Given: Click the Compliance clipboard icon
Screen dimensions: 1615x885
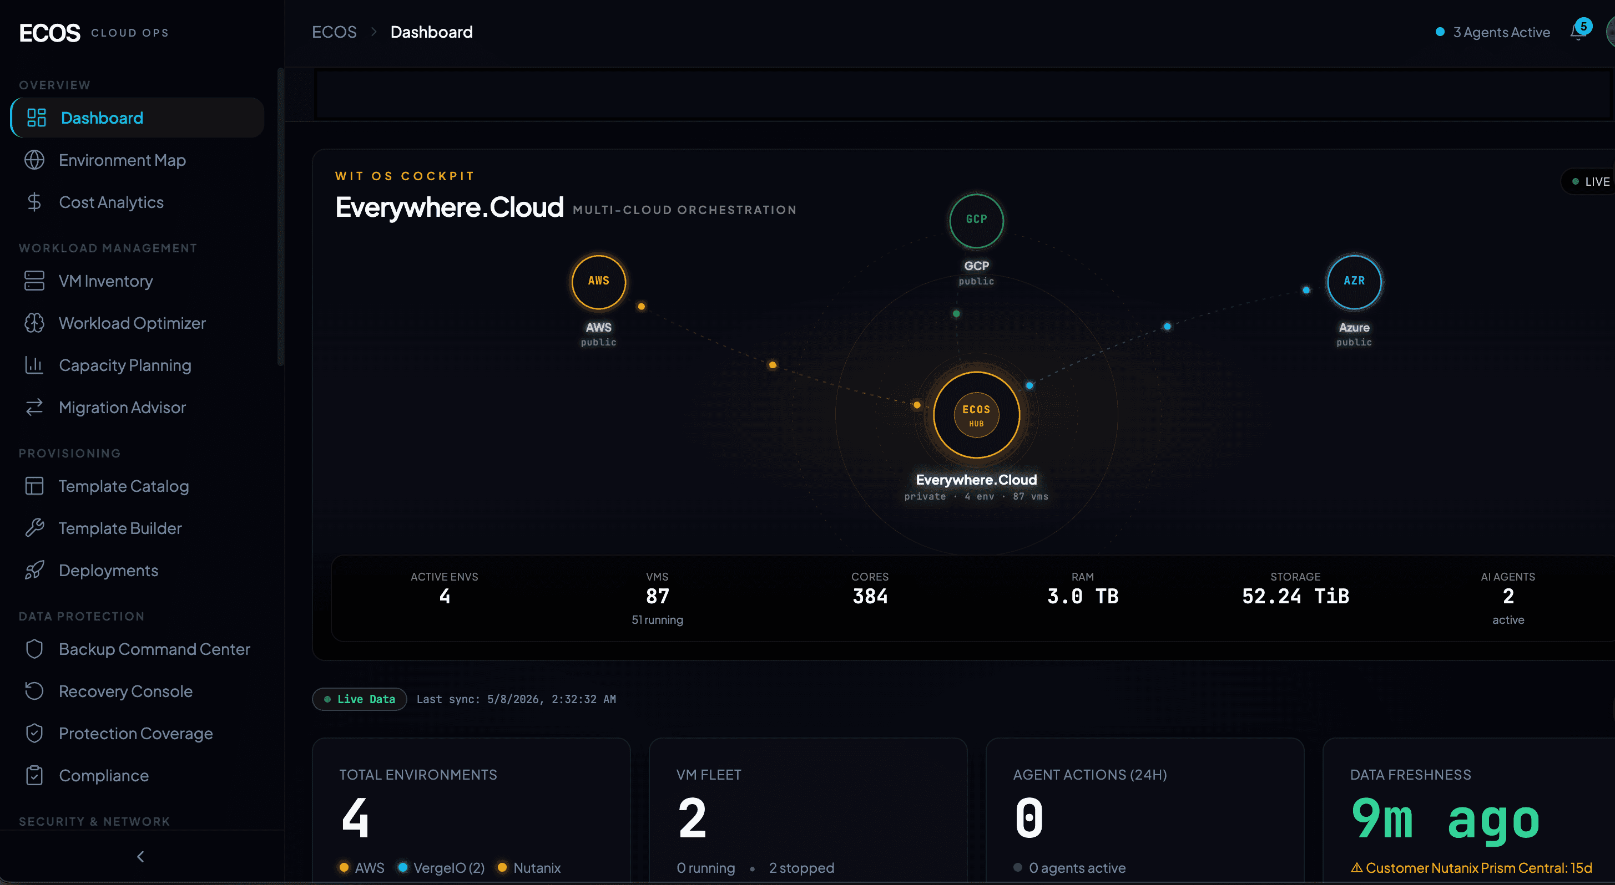Looking at the screenshot, I should click(x=34, y=775).
